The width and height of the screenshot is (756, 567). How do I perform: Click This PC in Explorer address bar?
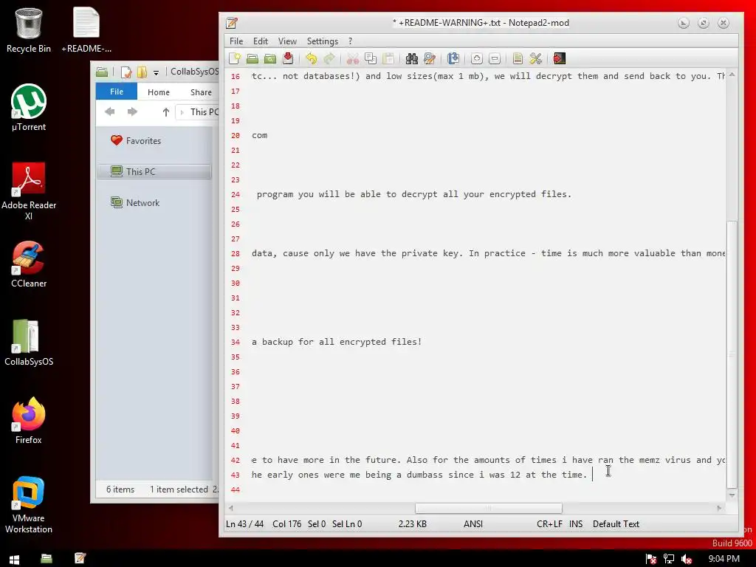[x=205, y=112]
